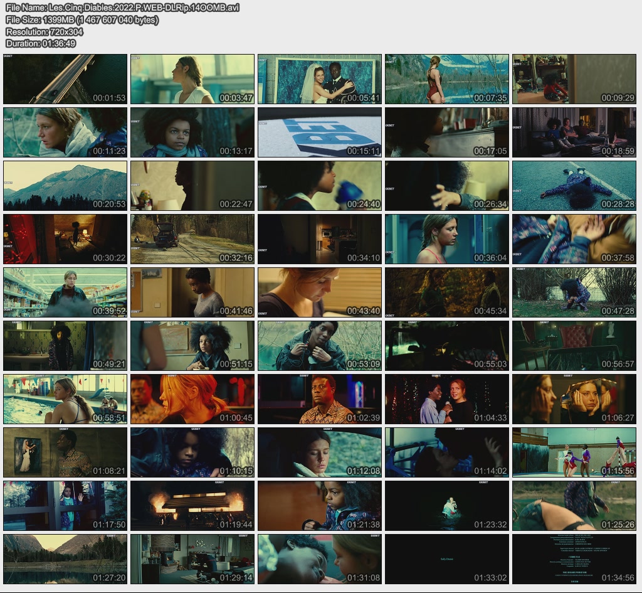Open the thumbnail timestamped 01:02:39
This screenshot has width=642, height=593.
click(x=319, y=399)
